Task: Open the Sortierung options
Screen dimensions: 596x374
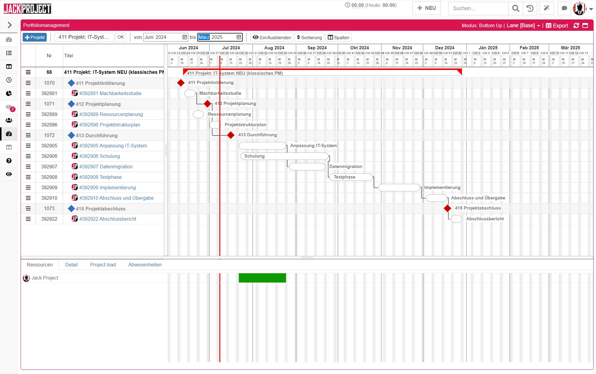Action: pos(309,37)
